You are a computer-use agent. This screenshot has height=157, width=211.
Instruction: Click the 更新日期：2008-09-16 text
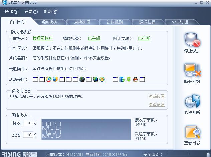106,154
